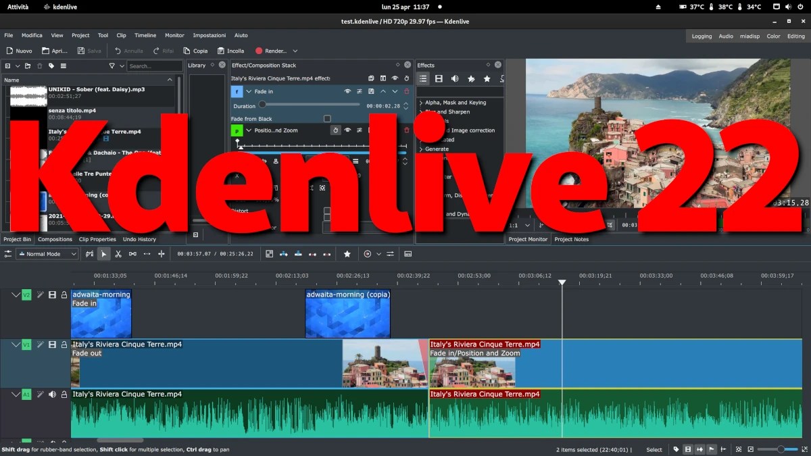Click the Select button in the status bar
The image size is (811, 456).
tap(654, 449)
